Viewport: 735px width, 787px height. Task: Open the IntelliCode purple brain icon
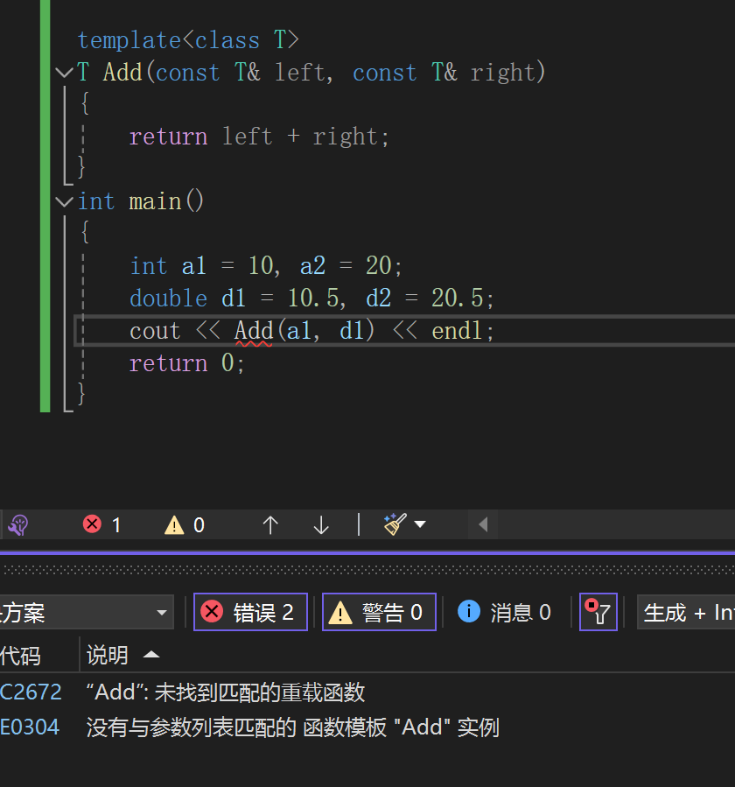pos(18,525)
